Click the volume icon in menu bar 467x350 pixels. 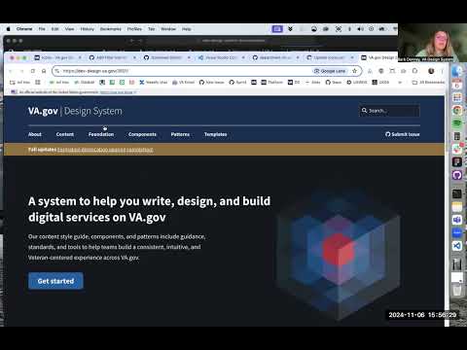click(360, 29)
